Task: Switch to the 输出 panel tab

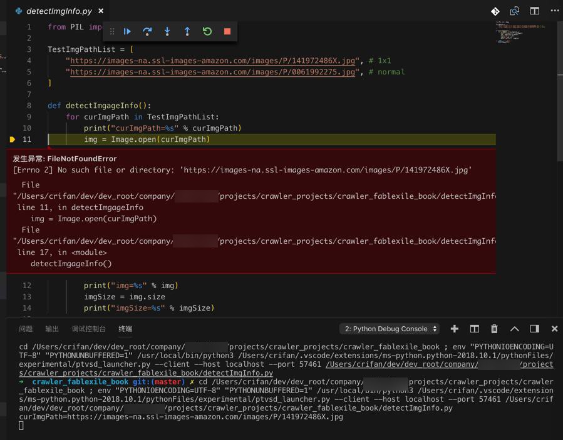Action: 52,329
